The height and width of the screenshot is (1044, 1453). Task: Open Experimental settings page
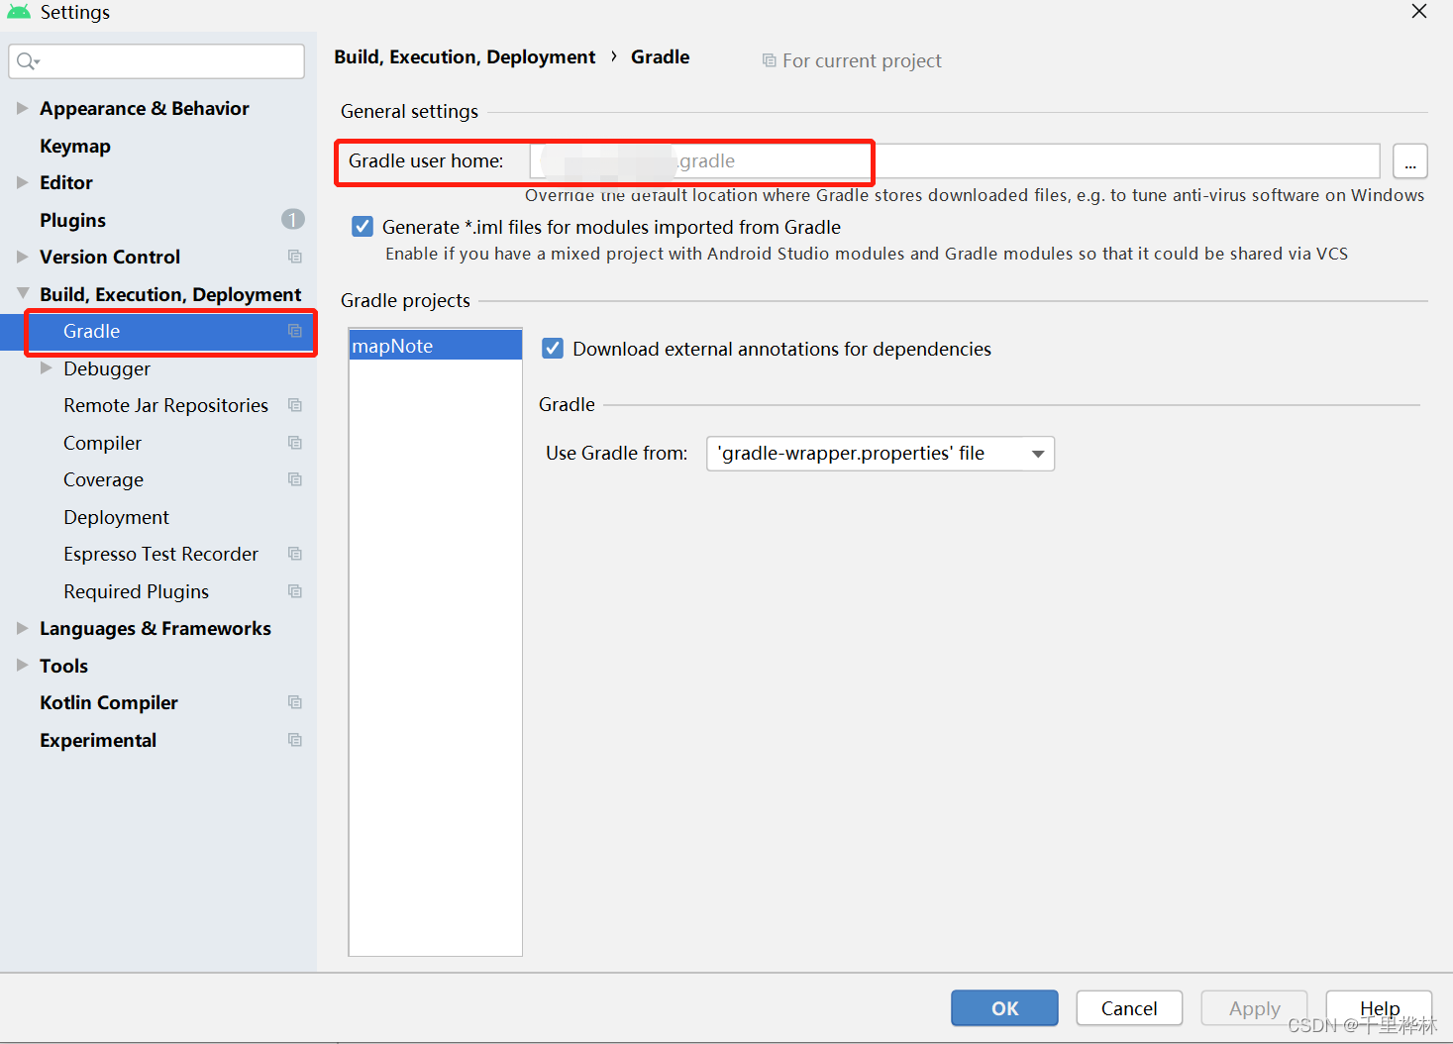pyautogui.click(x=98, y=740)
